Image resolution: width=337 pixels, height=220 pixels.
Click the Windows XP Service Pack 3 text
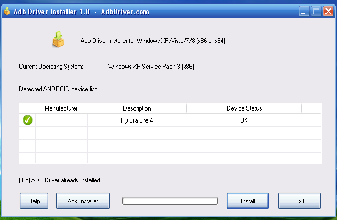tap(151, 67)
